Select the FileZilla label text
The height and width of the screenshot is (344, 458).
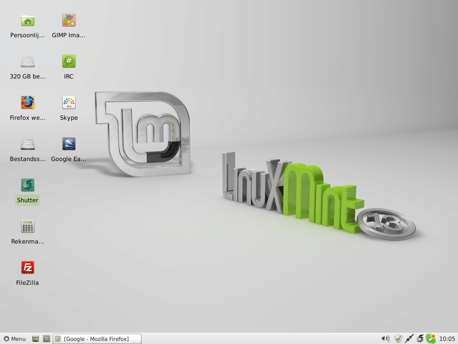[27, 283]
